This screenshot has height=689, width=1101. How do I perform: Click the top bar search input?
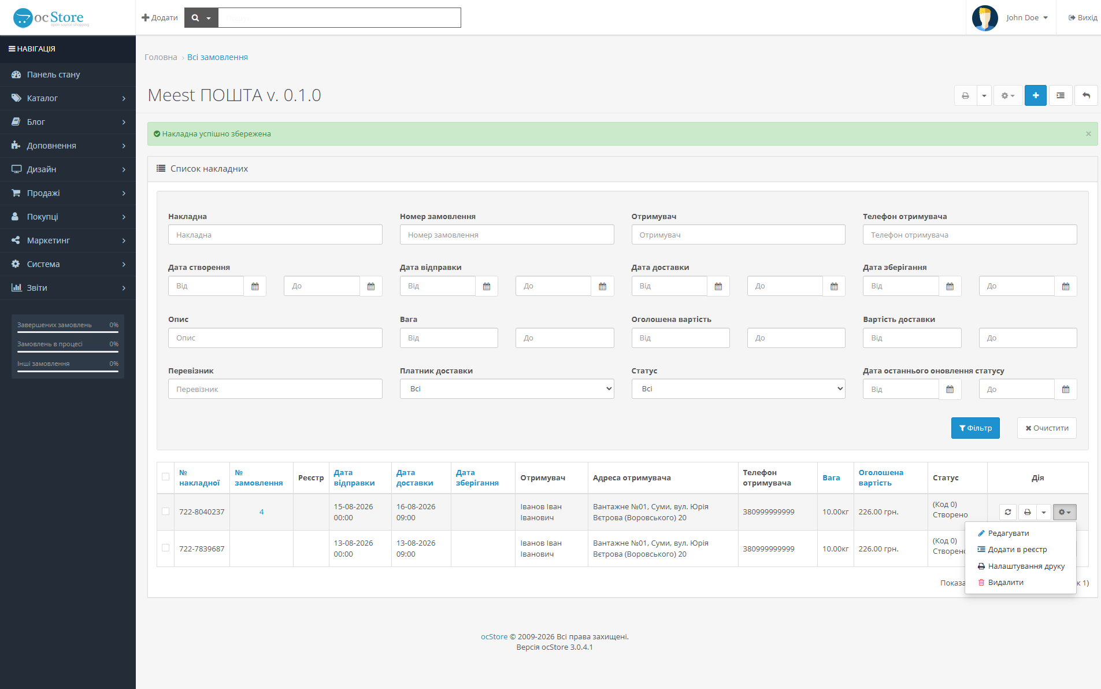pyautogui.click(x=340, y=17)
